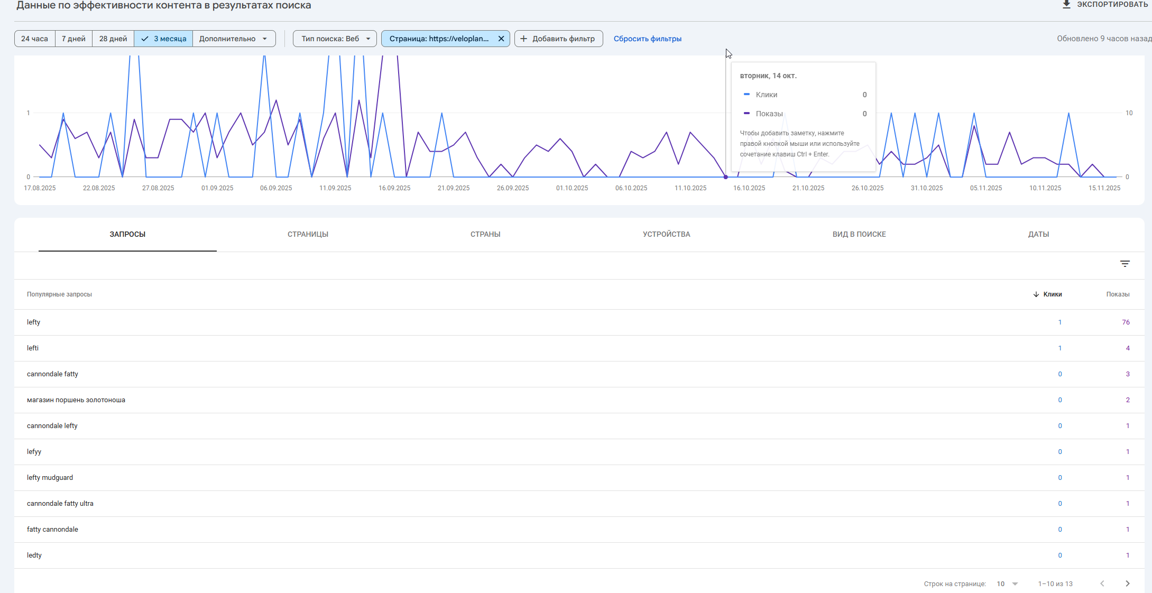Click the plus icon in Добавить фильтр
Image resolution: width=1152 pixels, height=593 pixels.
523,39
